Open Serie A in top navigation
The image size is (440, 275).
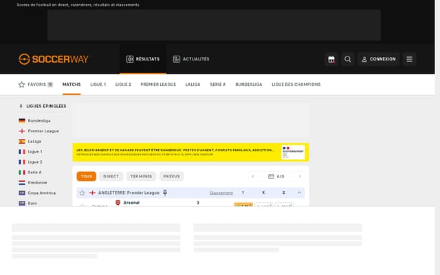coord(218,85)
